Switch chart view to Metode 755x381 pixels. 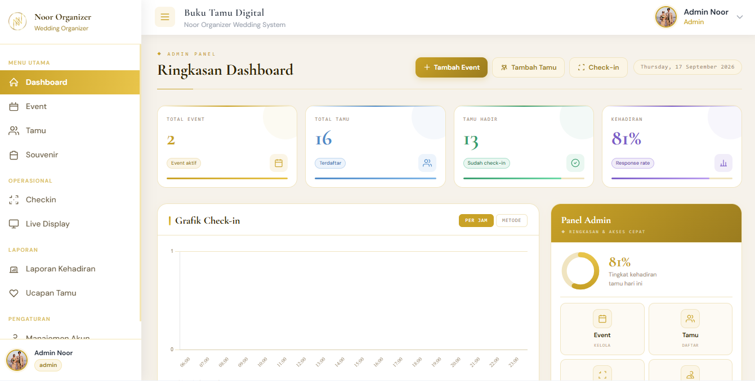(x=512, y=220)
